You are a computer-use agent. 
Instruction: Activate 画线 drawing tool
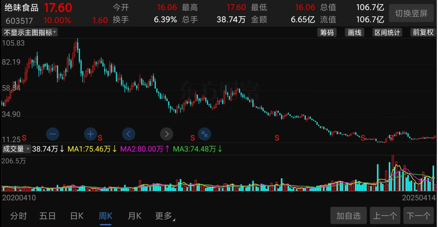(x=354, y=32)
